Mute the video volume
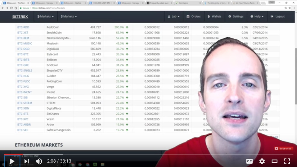This screenshot has width=297, height=167. [x=39, y=161]
